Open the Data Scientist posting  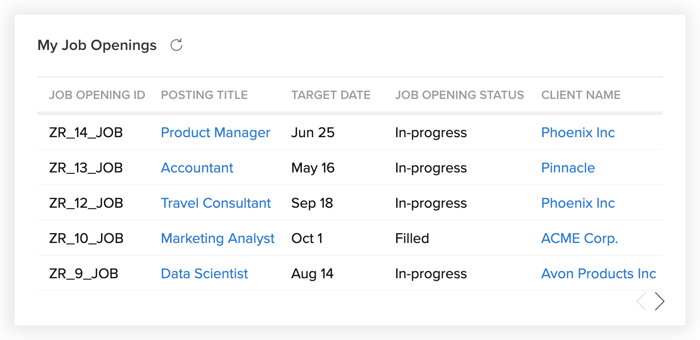coord(204,274)
